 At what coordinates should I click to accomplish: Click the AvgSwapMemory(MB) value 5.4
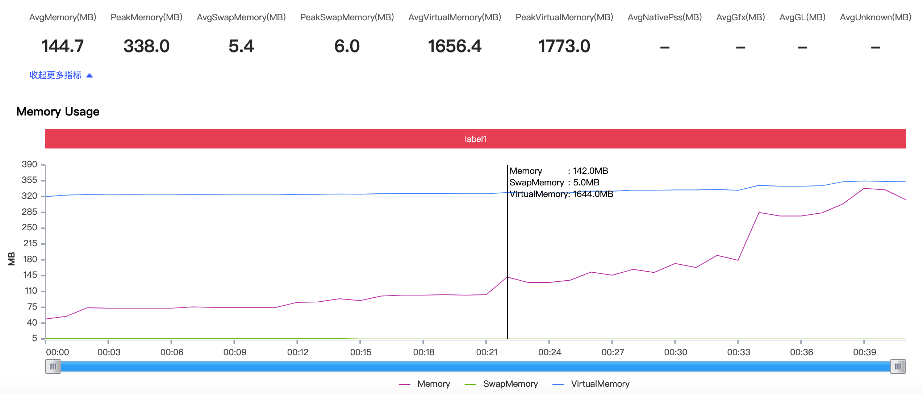tap(241, 46)
